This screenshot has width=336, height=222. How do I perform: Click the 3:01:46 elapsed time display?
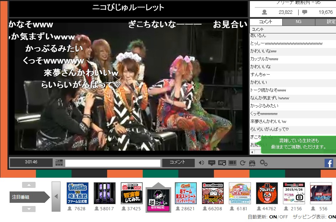[x=31, y=162]
